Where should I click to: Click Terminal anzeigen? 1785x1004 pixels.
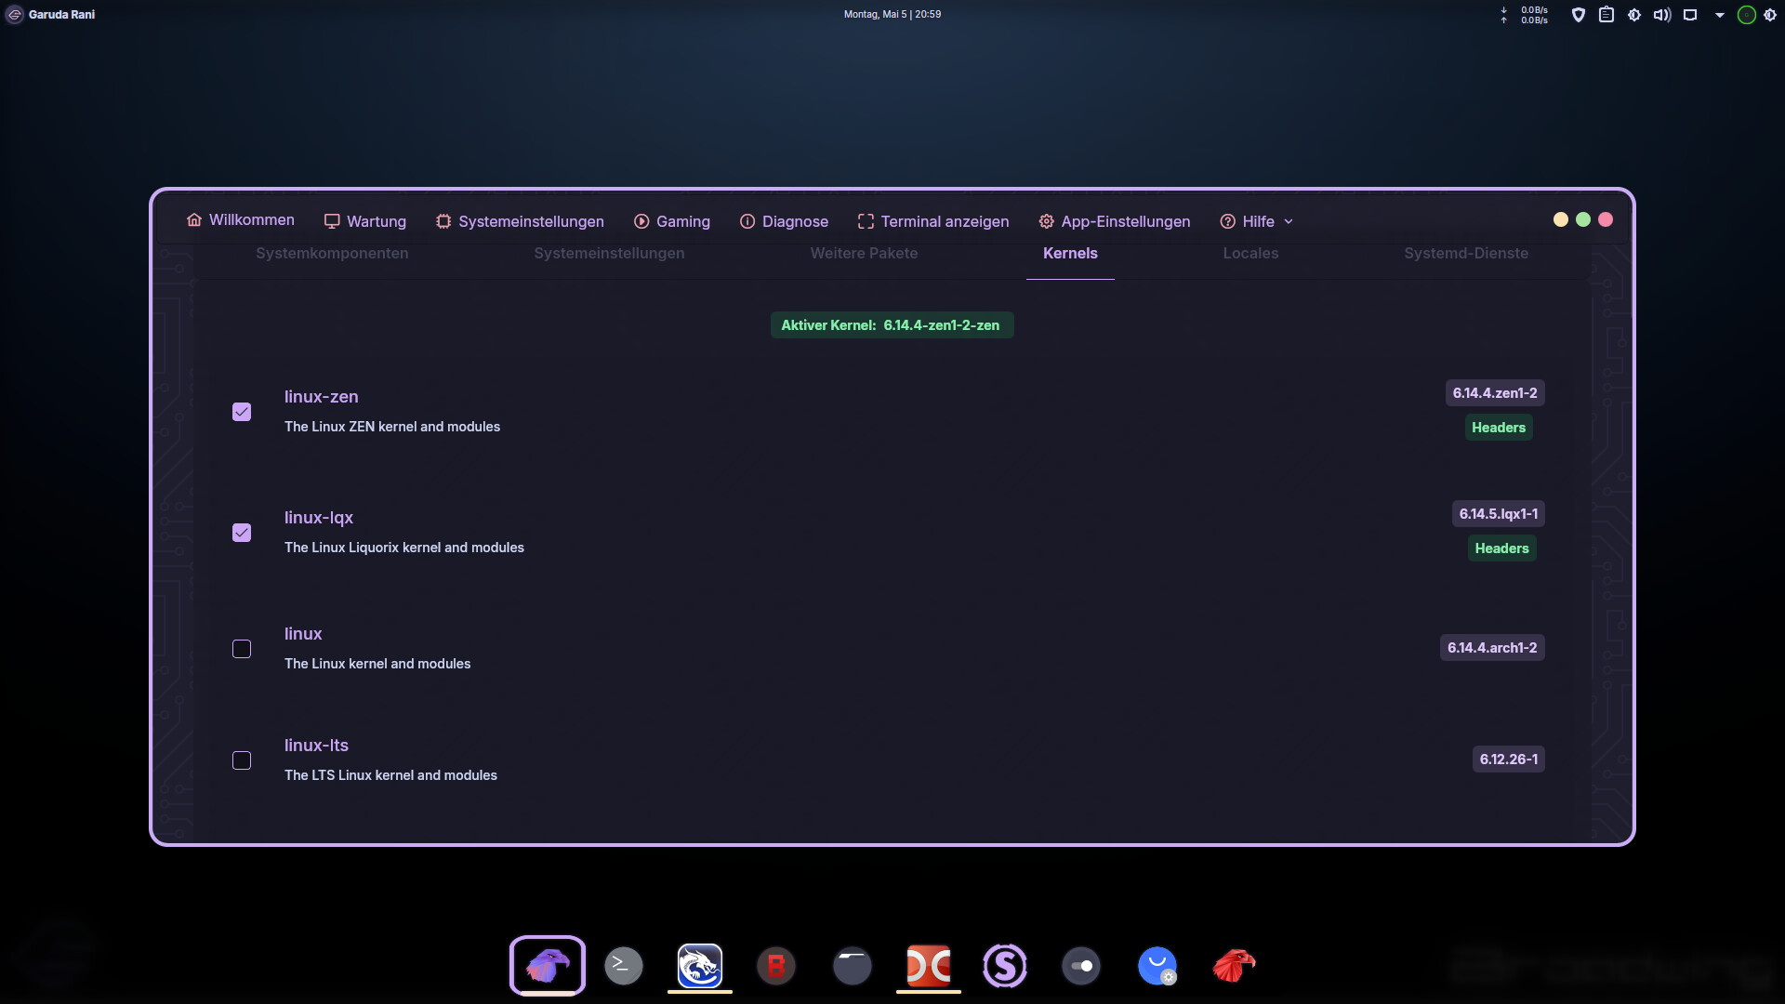933,221
